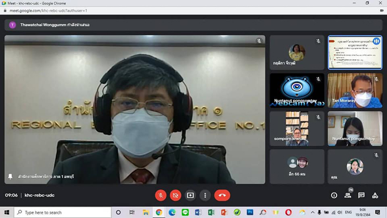Viewport: 387px width, 218px height.
Task: Select the Tan Moraray video tile
Action: (x=355, y=91)
